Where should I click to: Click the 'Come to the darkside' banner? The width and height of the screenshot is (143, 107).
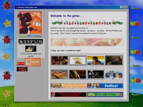pyautogui.click(x=69, y=95)
